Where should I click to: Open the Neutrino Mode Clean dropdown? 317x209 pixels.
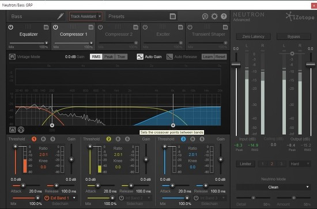coord(273,187)
